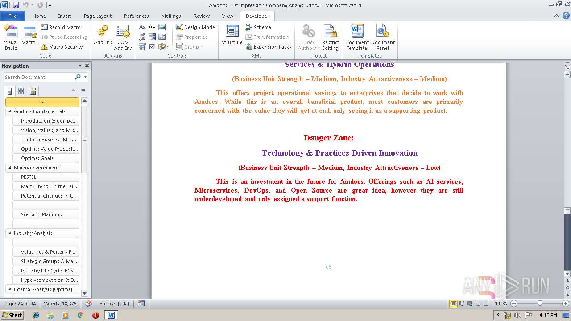Open the Visual Basic editor

click(x=11, y=37)
